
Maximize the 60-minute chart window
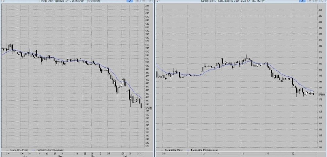coord(316,1)
